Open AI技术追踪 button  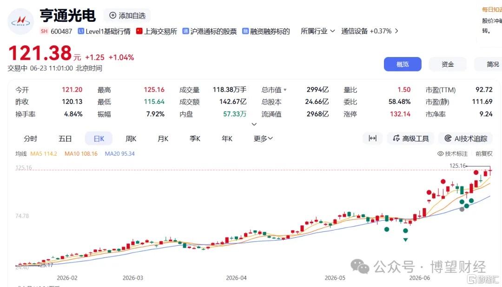(465, 138)
